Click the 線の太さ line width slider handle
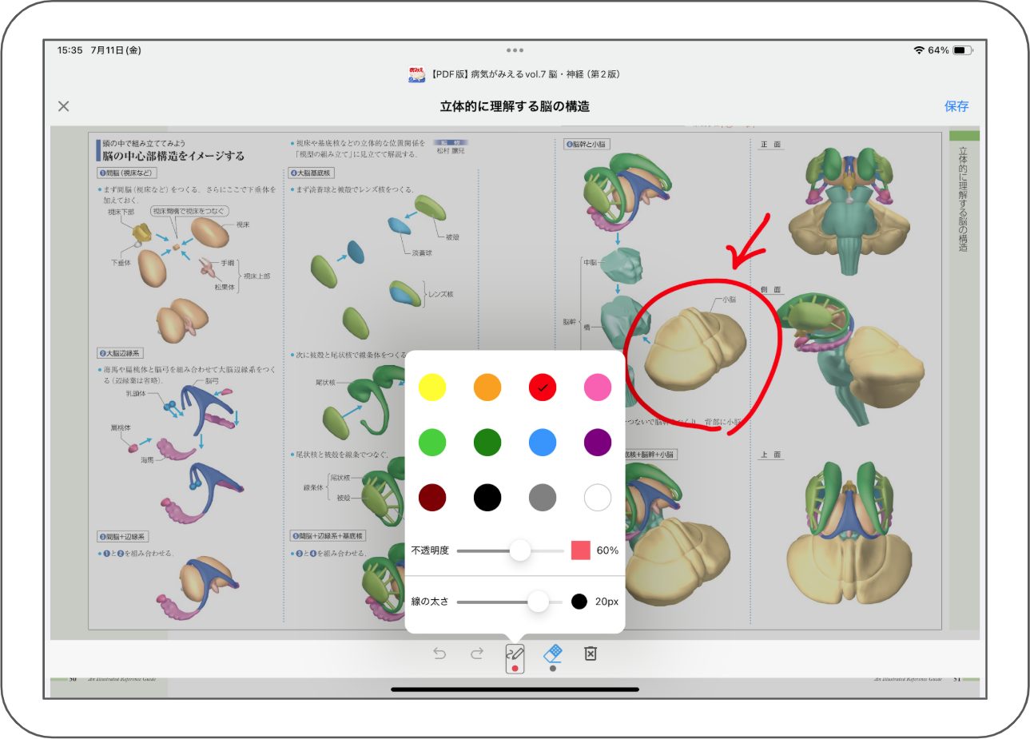The image size is (1030, 739). pyautogui.click(x=539, y=602)
